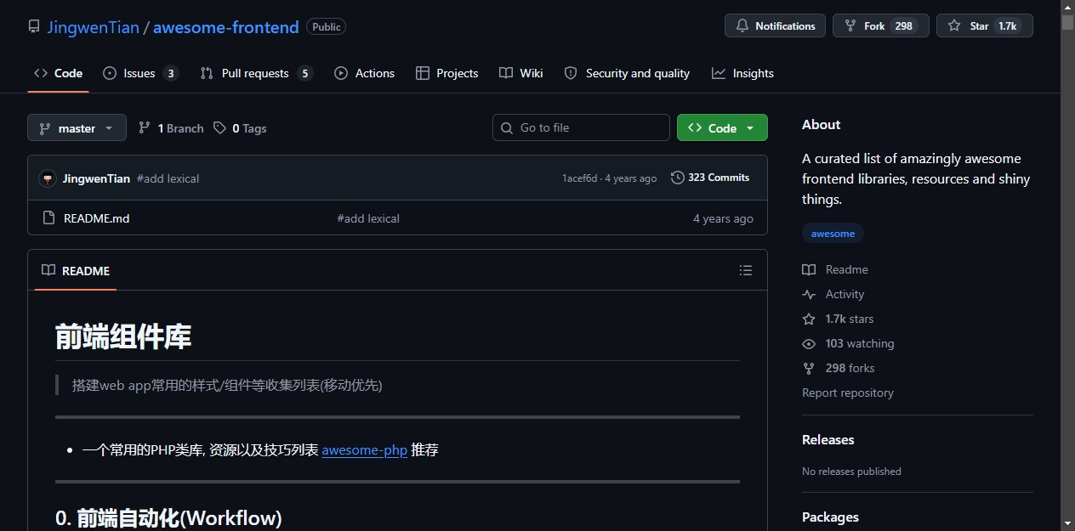This screenshot has height=531, width=1075.
Task: Open README.md row commit message '#add lexical'
Action: click(368, 218)
